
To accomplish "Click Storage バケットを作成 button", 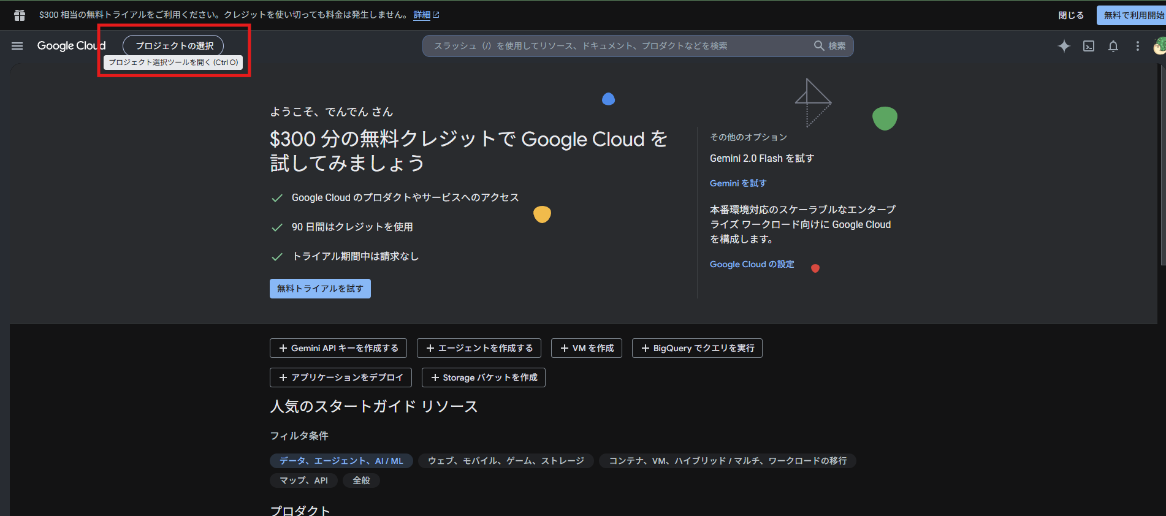I will (x=484, y=378).
